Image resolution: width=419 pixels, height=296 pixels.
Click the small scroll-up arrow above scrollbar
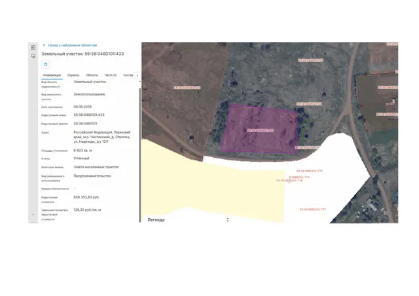139,82
